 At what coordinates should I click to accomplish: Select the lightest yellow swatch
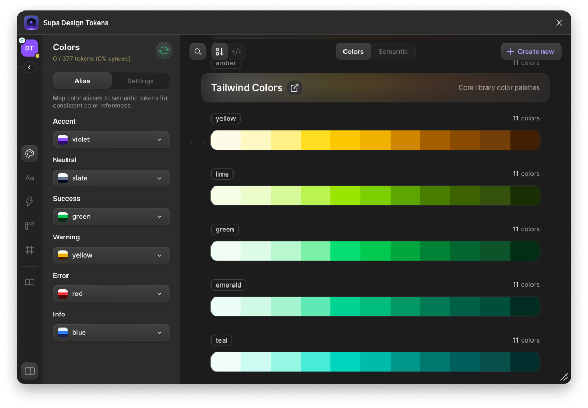[226, 140]
